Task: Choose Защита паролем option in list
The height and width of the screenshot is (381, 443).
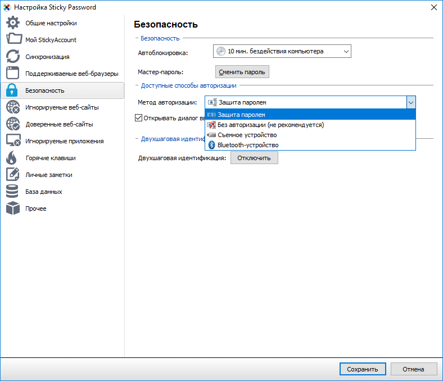Action: click(310, 115)
